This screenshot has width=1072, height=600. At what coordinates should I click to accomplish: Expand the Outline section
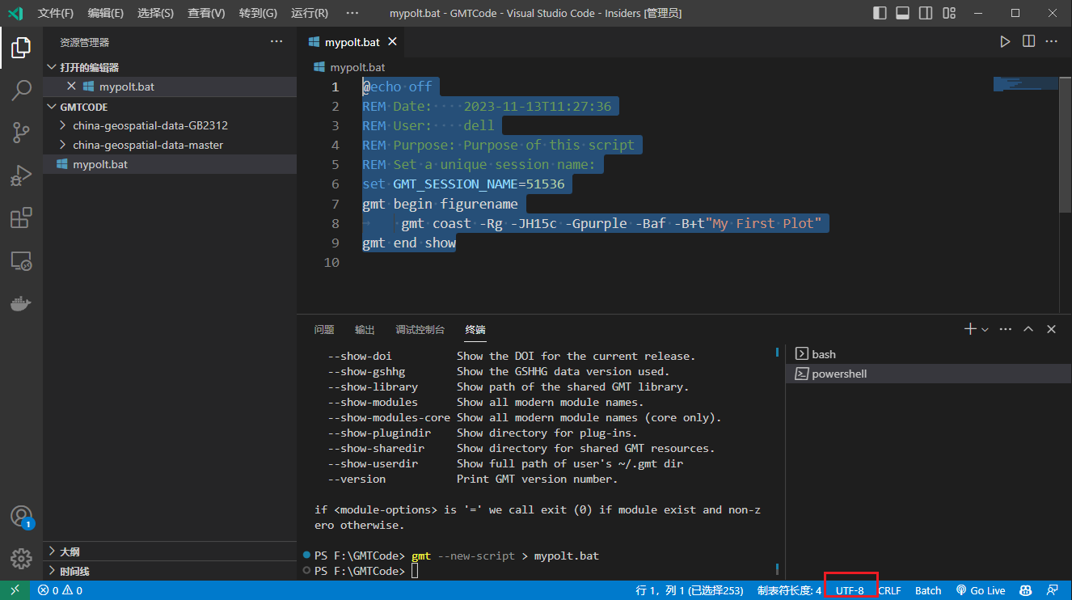coord(170,551)
